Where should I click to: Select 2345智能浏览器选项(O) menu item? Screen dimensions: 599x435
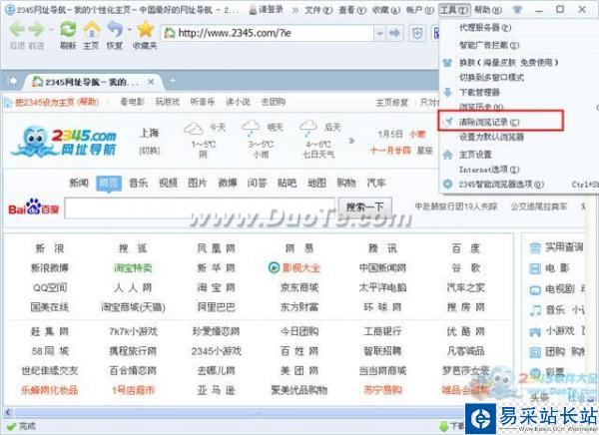[501, 185]
